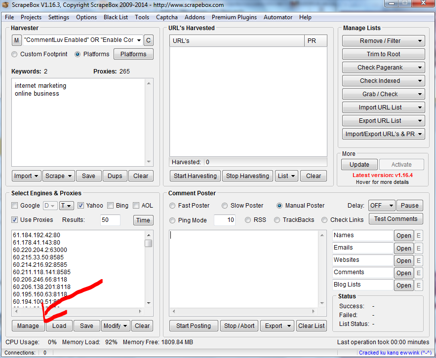The height and width of the screenshot is (358, 436).
Task: Open the Premium Plugins menu
Action: pyautogui.click(x=234, y=17)
